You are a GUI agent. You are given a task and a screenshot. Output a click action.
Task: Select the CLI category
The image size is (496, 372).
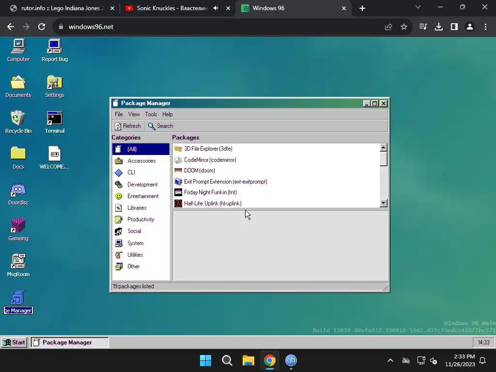click(141, 172)
